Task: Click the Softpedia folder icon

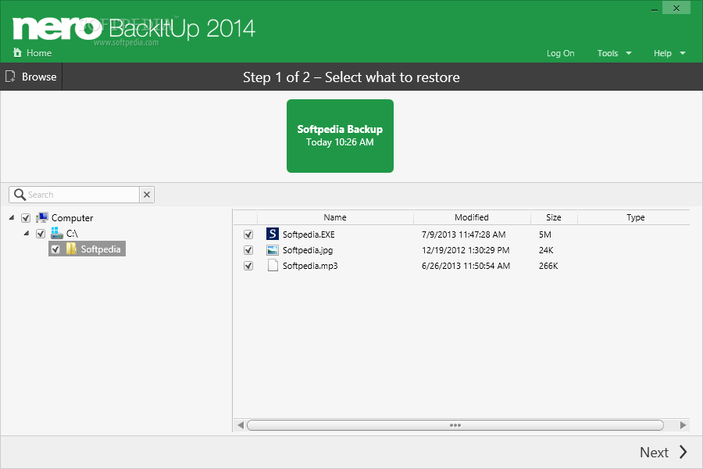Action: pos(71,249)
